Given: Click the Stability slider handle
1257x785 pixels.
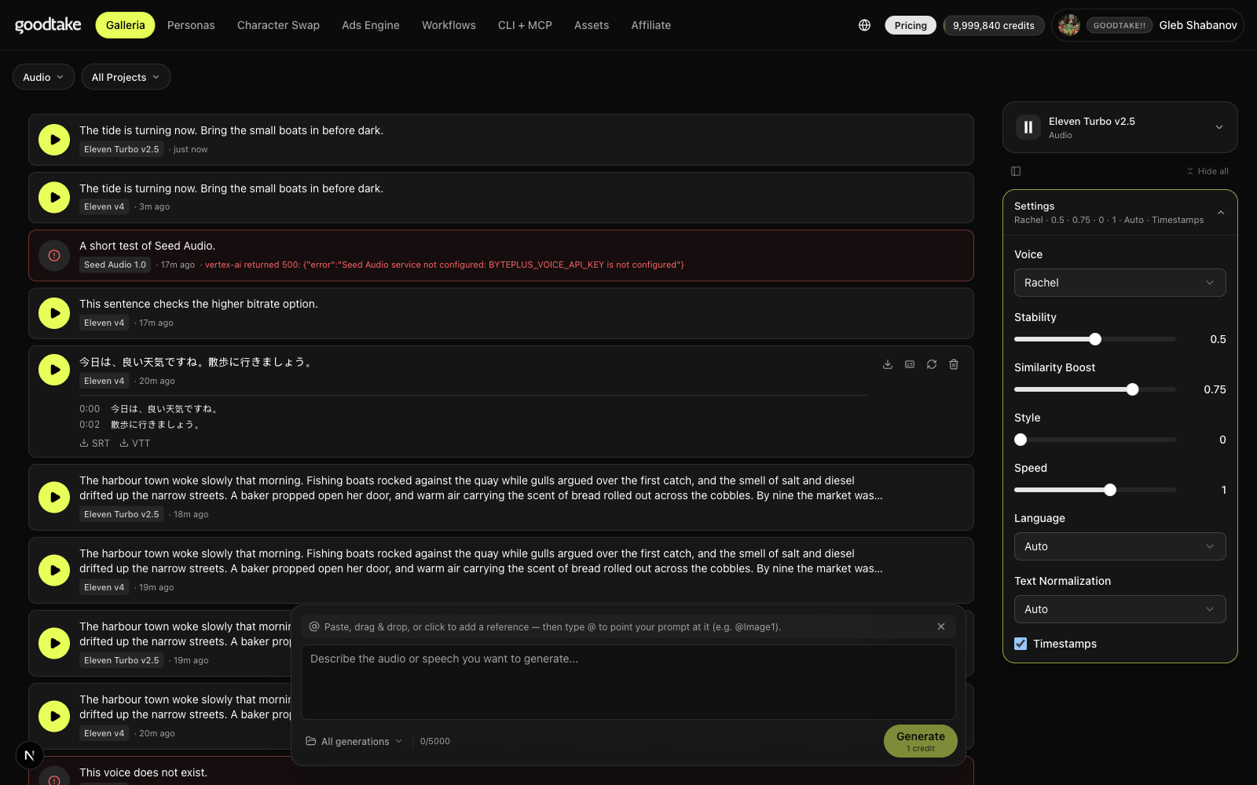Looking at the screenshot, I should [1095, 339].
